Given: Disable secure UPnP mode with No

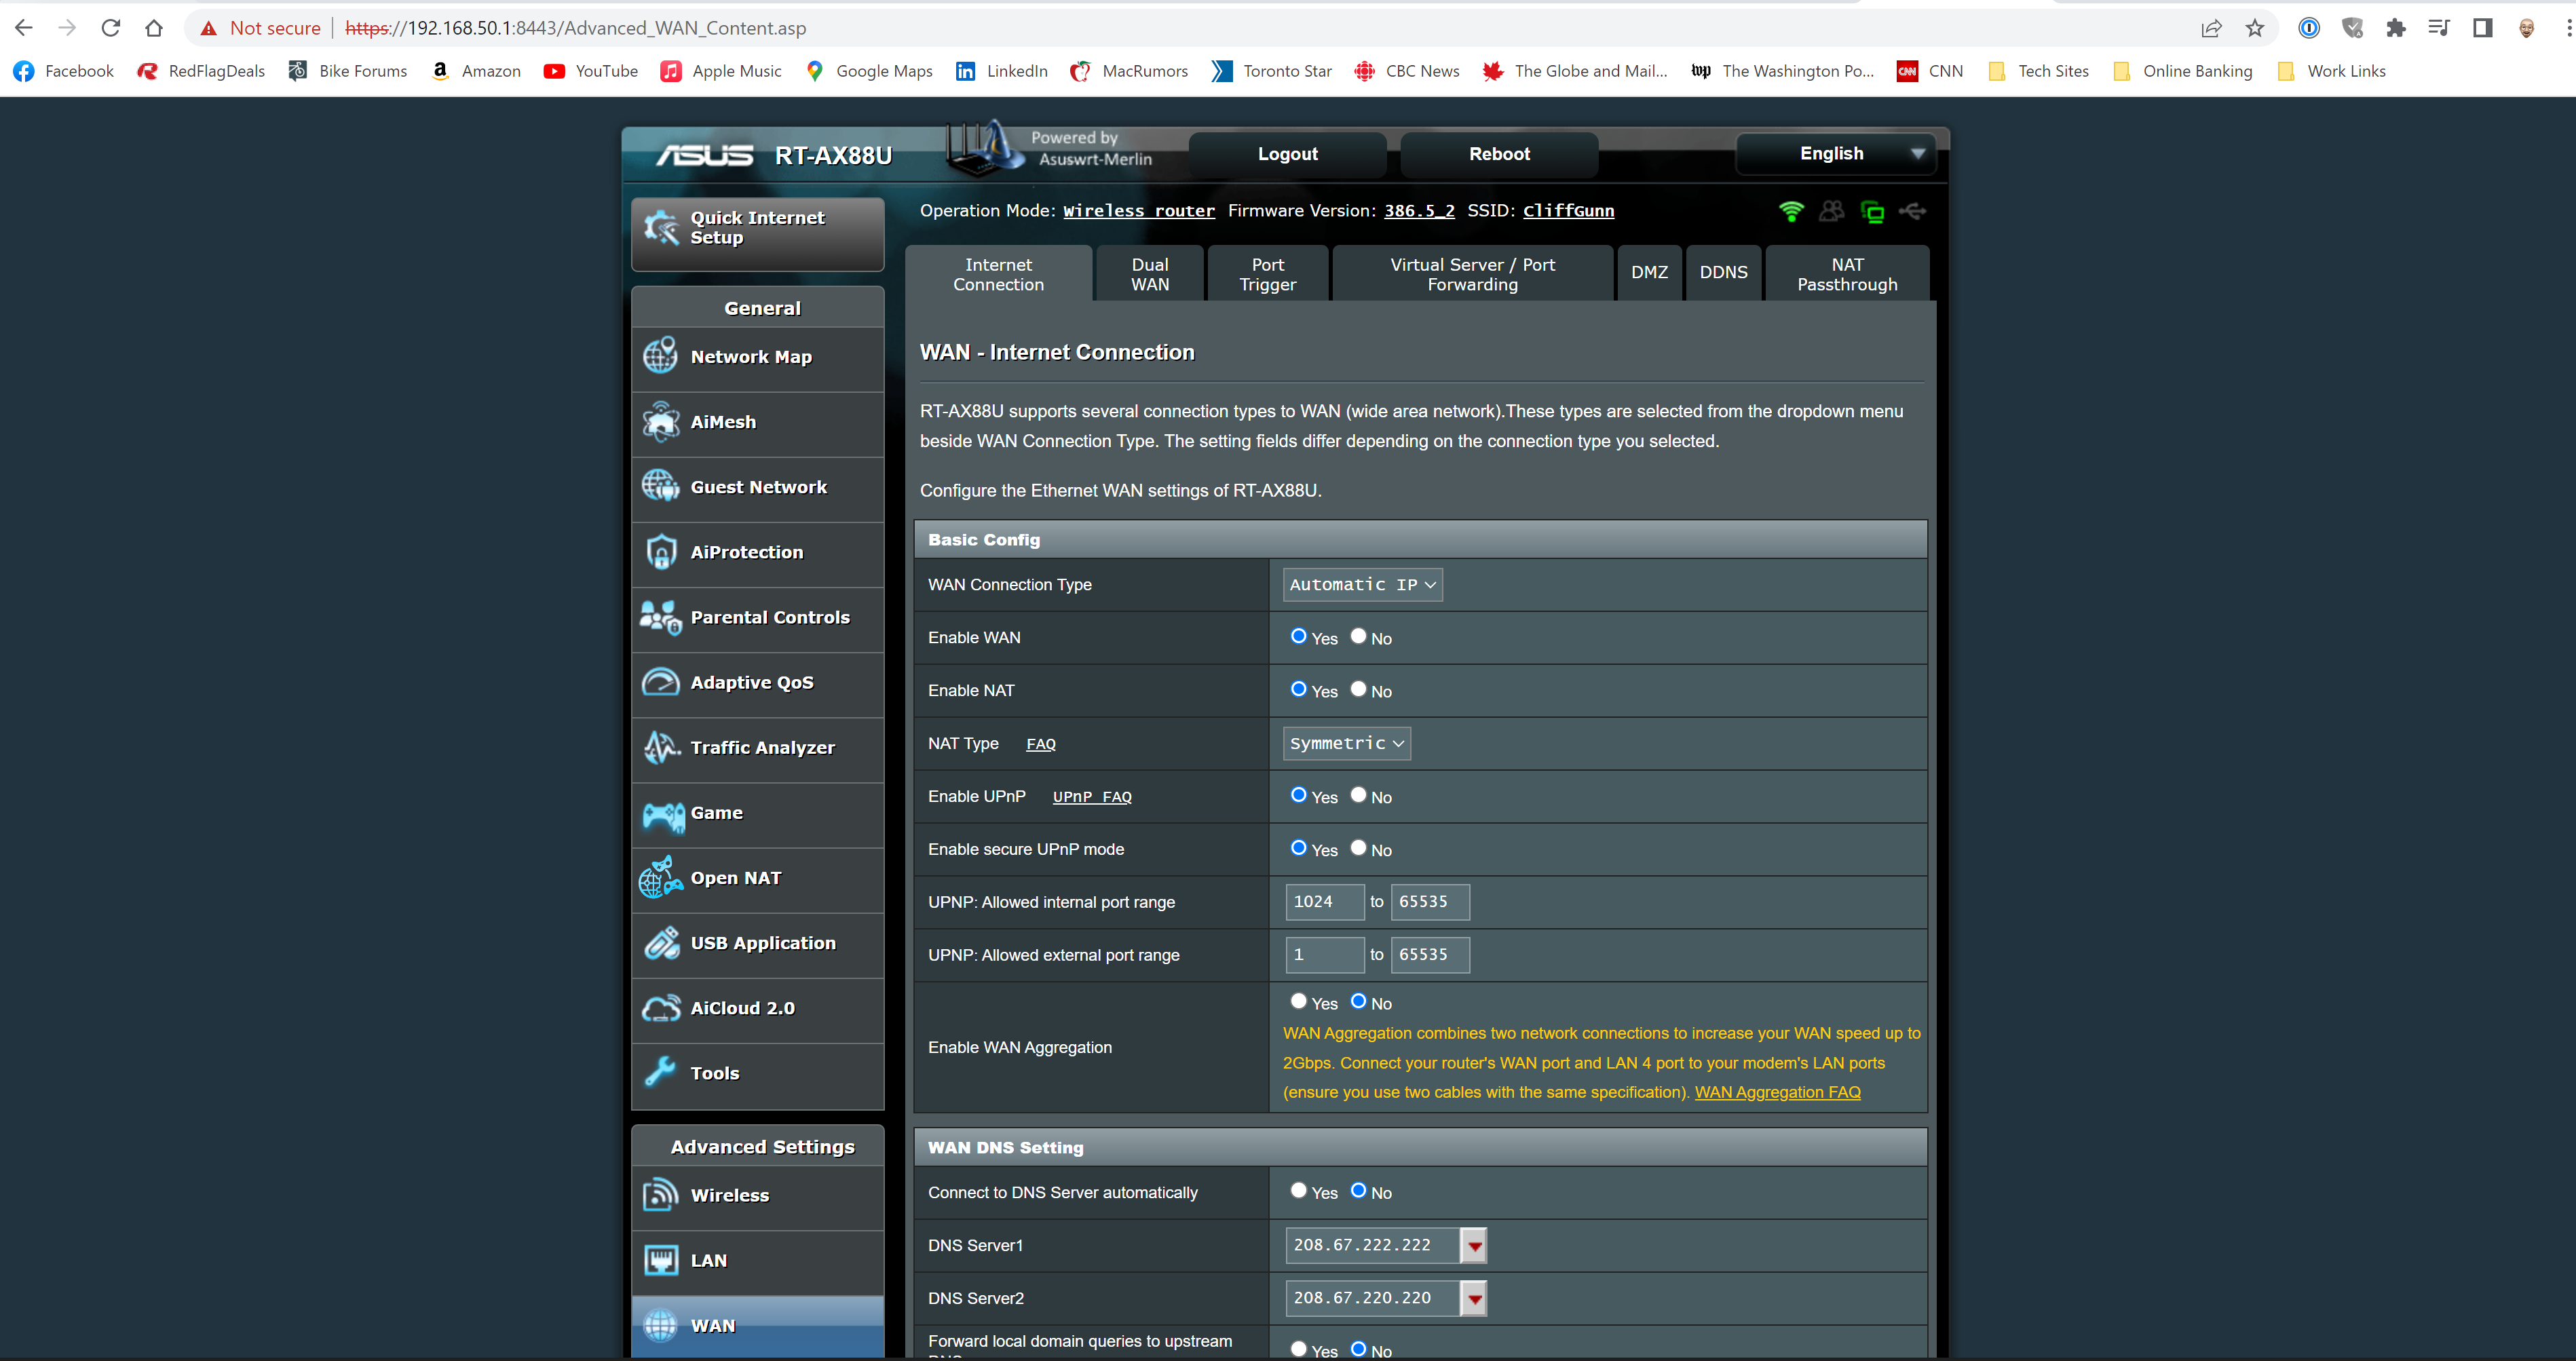Looking at the screenshot, I should (x=1358, y=848).
